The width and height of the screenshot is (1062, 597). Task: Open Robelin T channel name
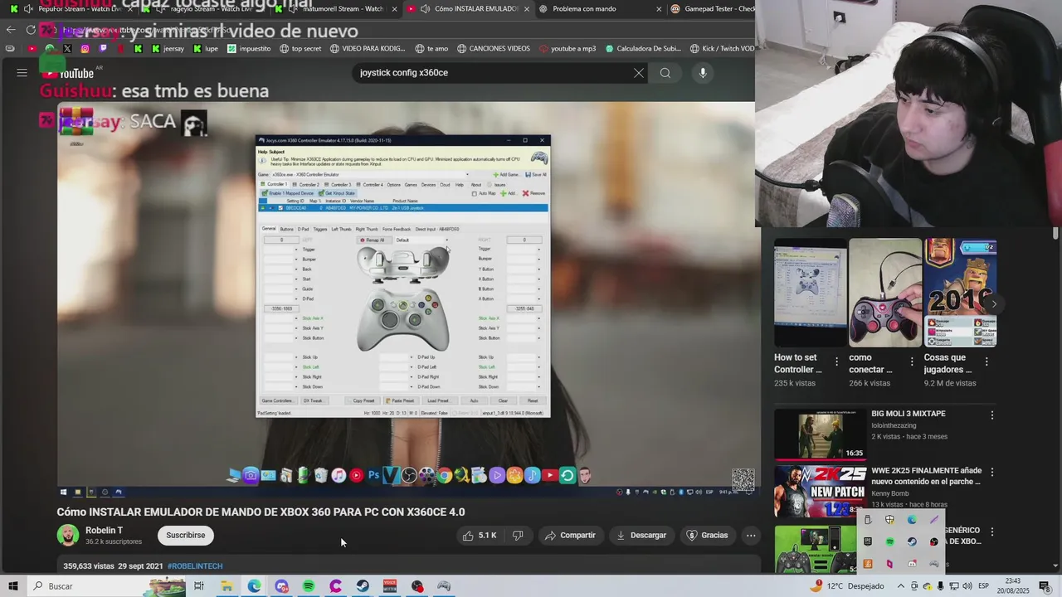click(x=104, y=531)
